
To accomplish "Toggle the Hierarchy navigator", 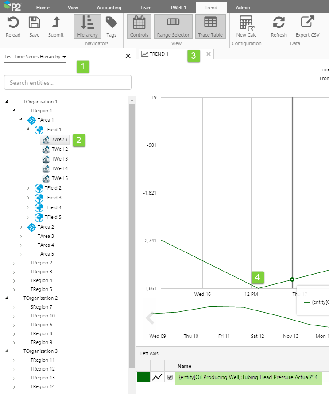I will pyautogui.click(x=87, y=27).
